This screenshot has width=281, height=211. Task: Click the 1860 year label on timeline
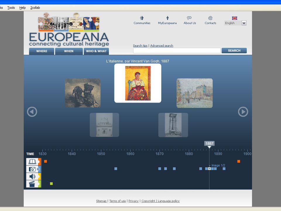(x=130, y=154)
